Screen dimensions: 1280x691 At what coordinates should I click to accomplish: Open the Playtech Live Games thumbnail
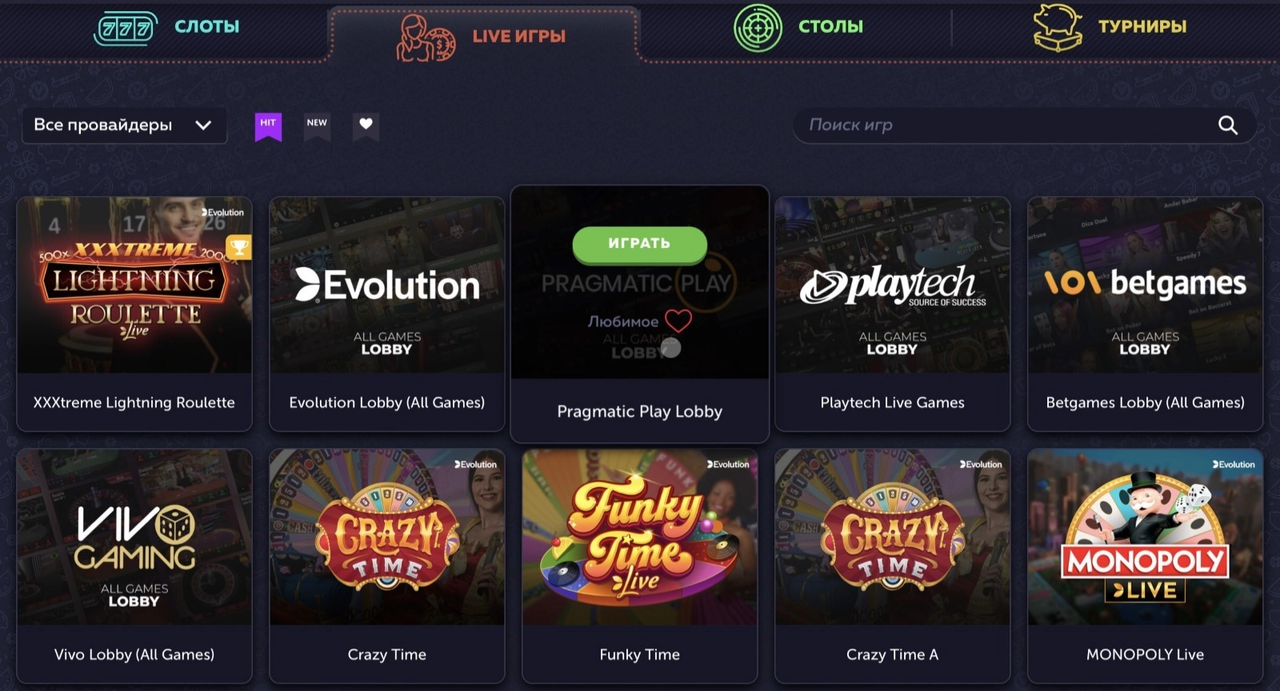[x=893, y=285]
